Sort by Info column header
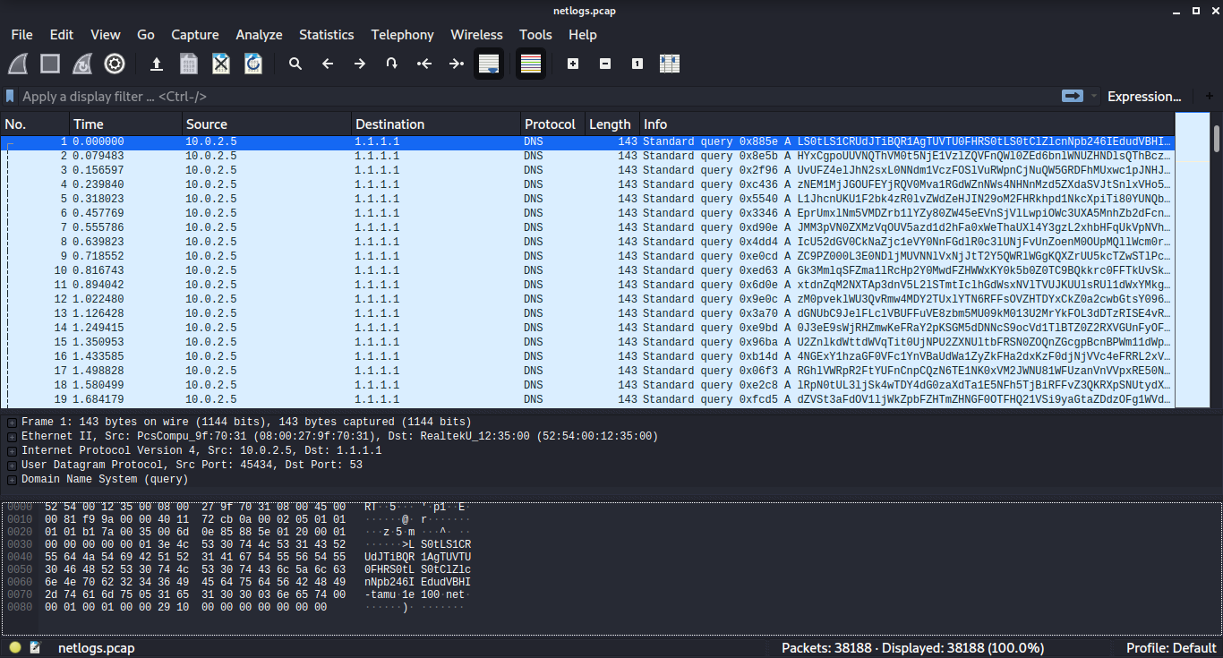The width and height of the screenshot is (1223, 658). pos(906,124)
